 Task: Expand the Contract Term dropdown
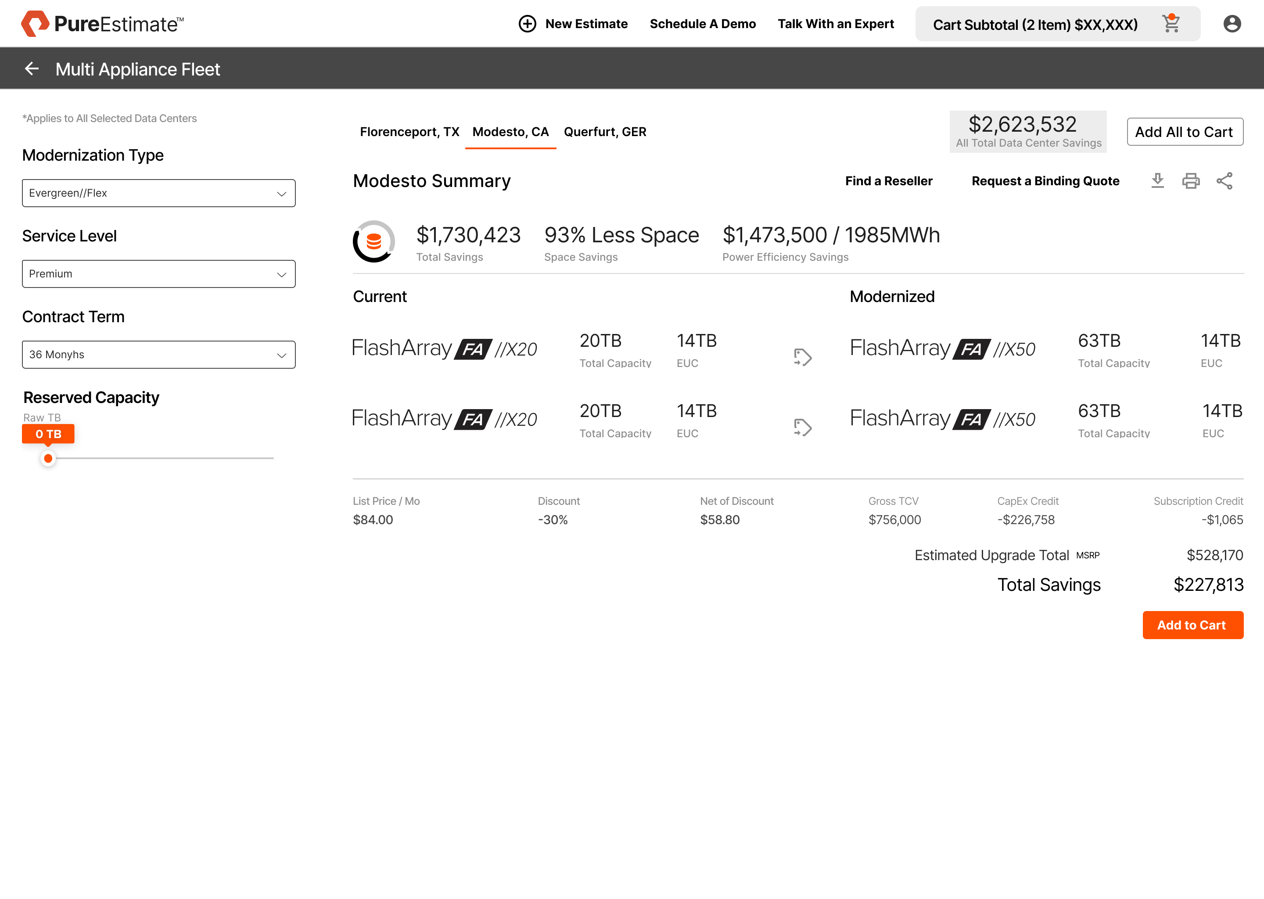point(158,355)
